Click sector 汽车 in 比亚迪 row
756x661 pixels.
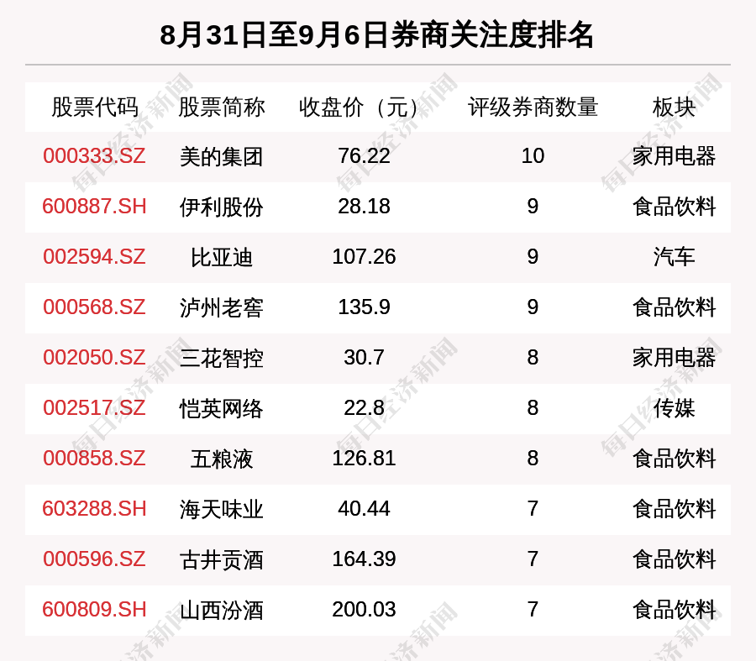click(674, 256)
